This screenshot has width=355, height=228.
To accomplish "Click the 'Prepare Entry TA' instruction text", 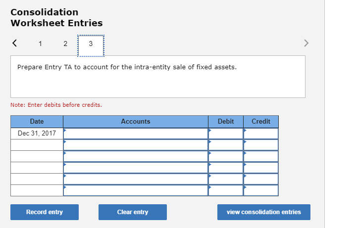I will (x=127, y=67).
